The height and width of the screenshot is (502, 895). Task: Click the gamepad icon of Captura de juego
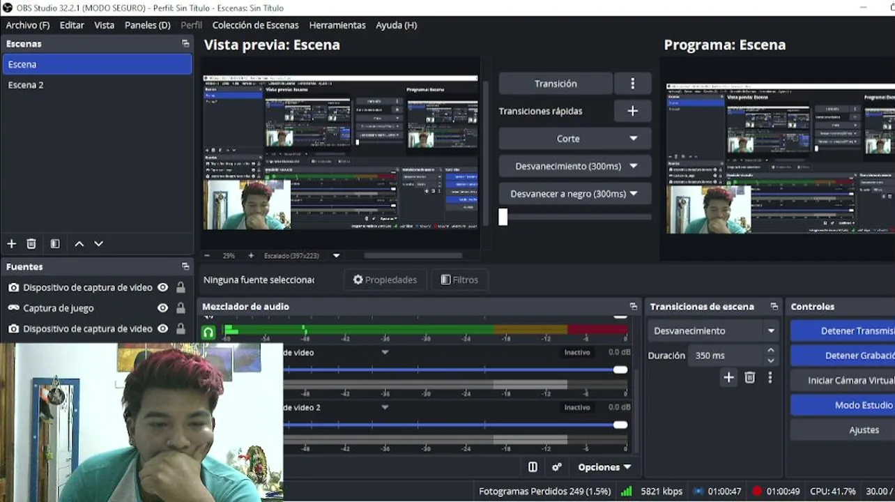point(13,307)
